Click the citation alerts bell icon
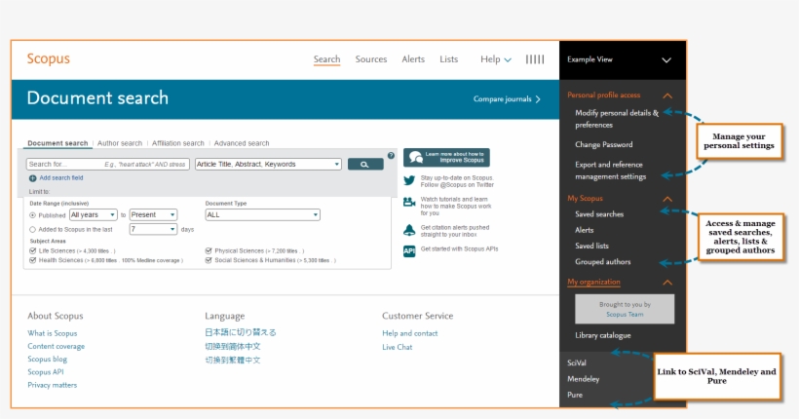Viewport: 799px width, 419px height. (x=409, y=230)
